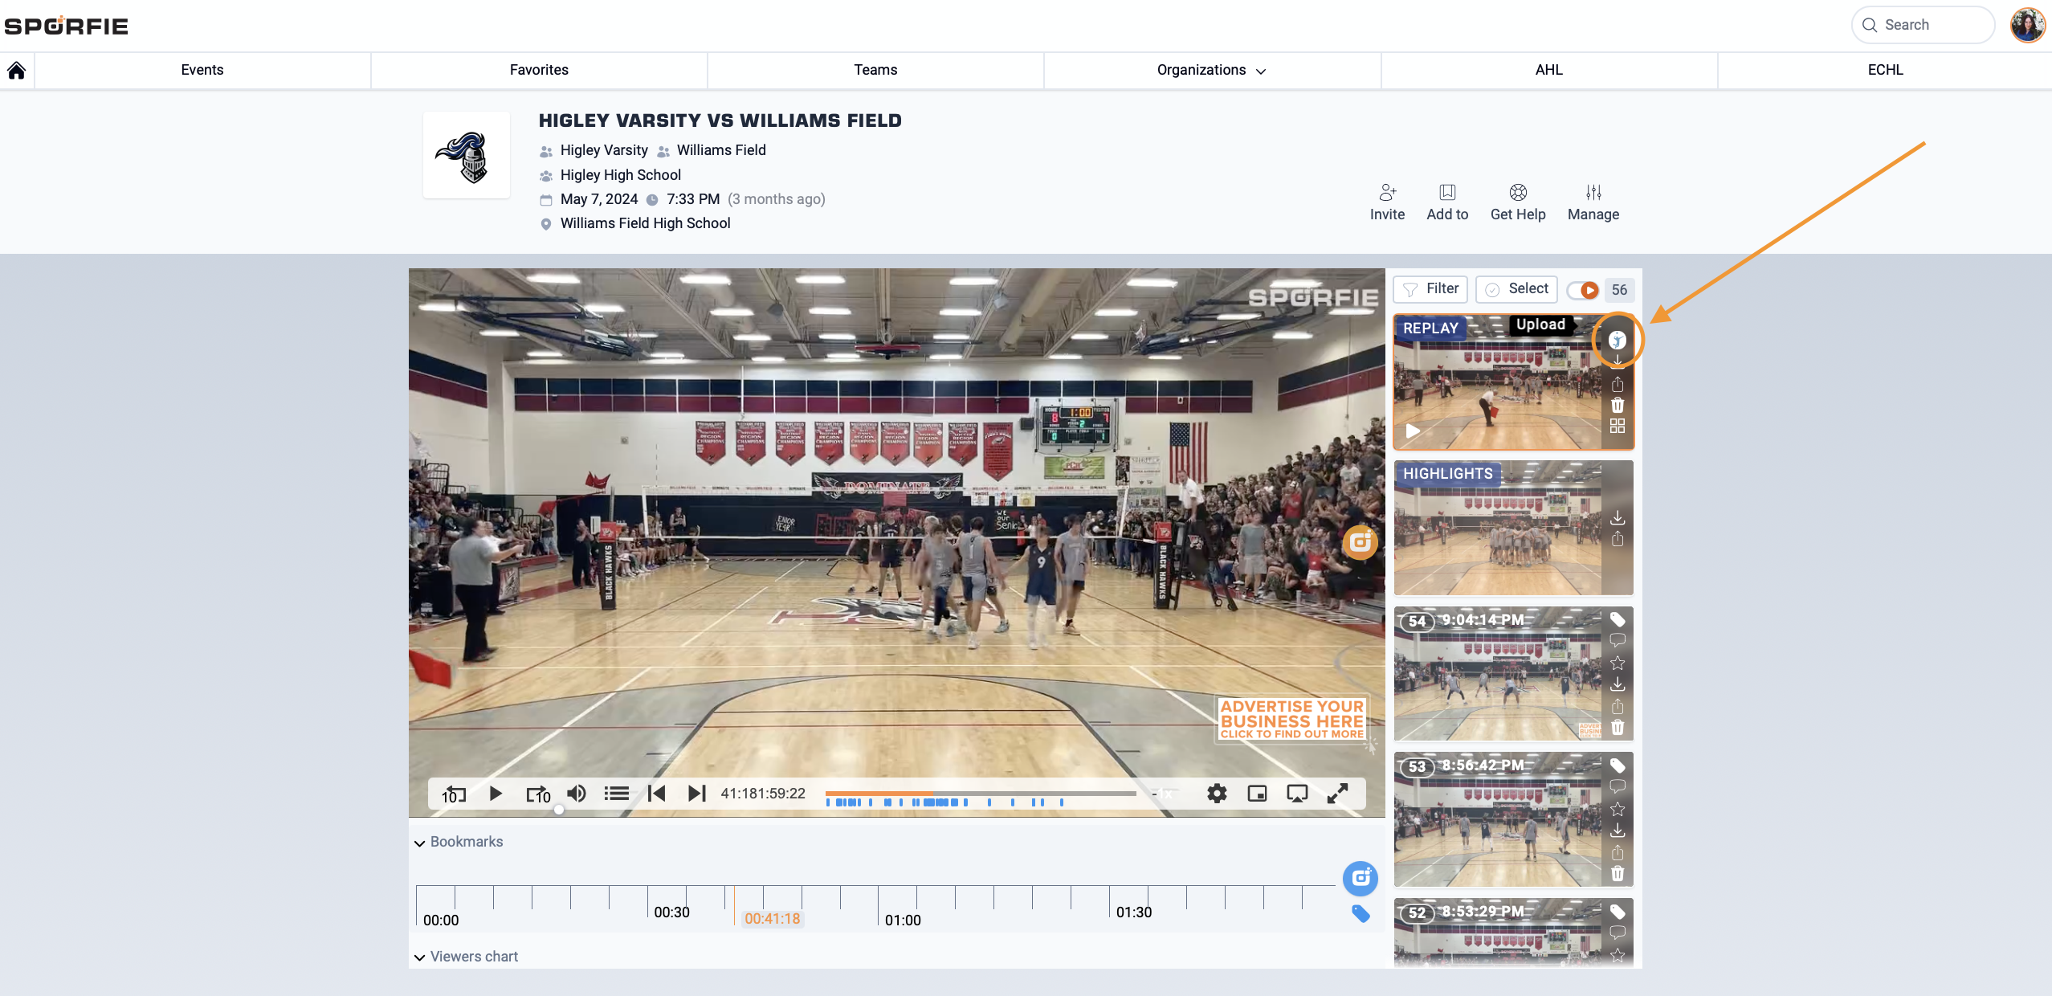Play the main video
Viewport: 2052px width, 996px height.
(x=496, y=794)
